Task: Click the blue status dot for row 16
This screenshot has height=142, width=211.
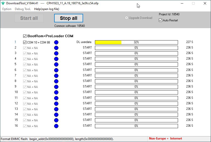Action: coord(56,126)
